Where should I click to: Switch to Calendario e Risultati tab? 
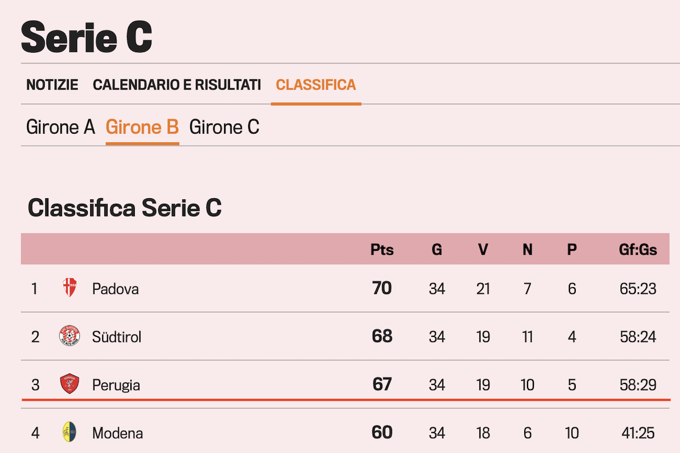point(177,85)
